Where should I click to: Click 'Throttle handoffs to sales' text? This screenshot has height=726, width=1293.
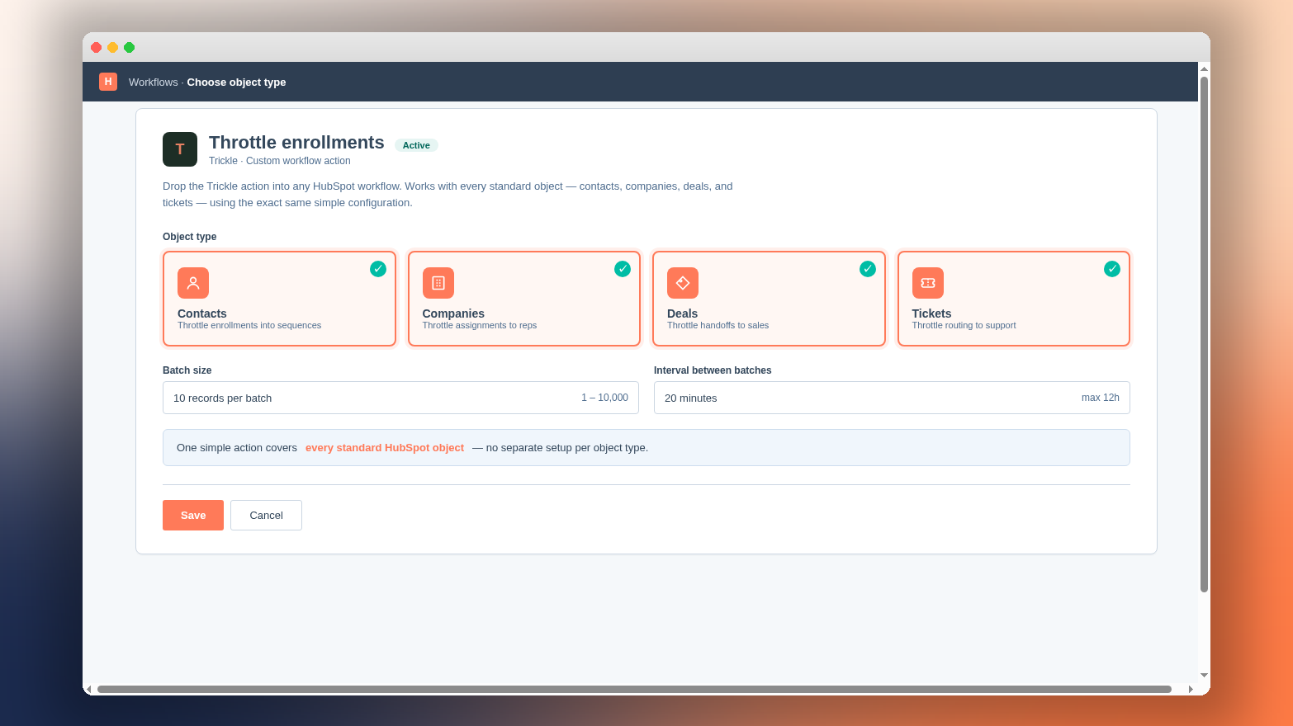pos(718,325)
